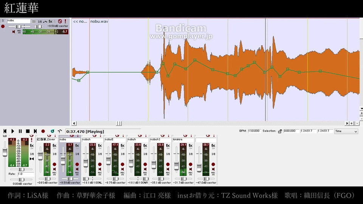This screenshot has height=204, width=363.
Task: Toggle monitor icon on nobuE mixer strip
Action: pyautogui.click(x=123, y=169)
